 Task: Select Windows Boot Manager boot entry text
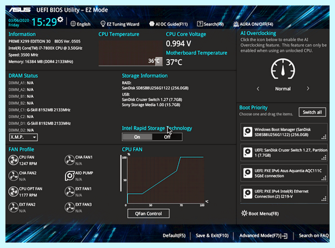tap(283, 132)
